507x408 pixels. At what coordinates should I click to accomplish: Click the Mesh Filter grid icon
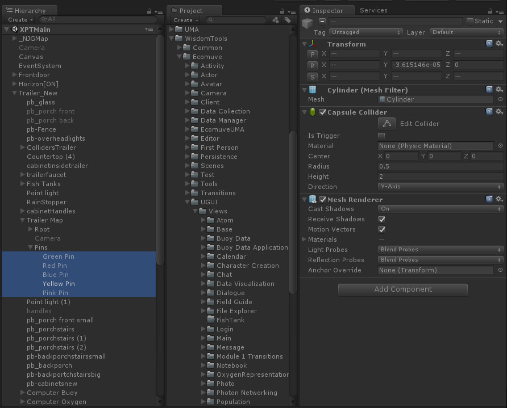point(313,90)
